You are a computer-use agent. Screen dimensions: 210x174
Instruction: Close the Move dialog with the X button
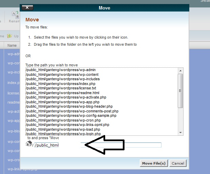click(x=27, y=7)
